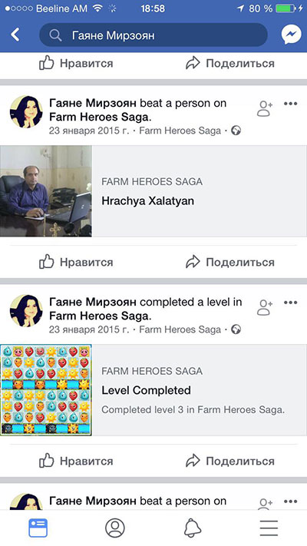Go to the News Feed tab
Screen dimensions: 307x546
click(38, 528)
